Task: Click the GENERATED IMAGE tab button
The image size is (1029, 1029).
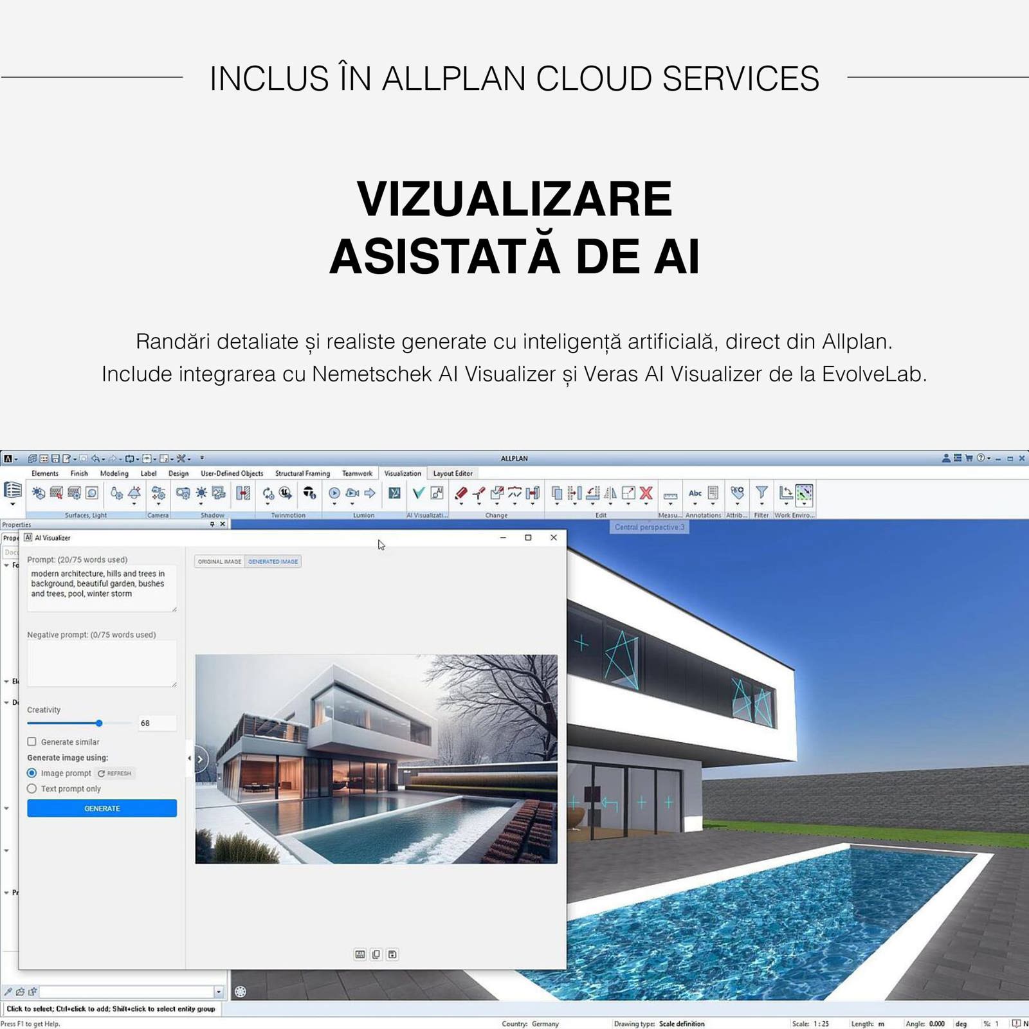Action: click(273, 561)
